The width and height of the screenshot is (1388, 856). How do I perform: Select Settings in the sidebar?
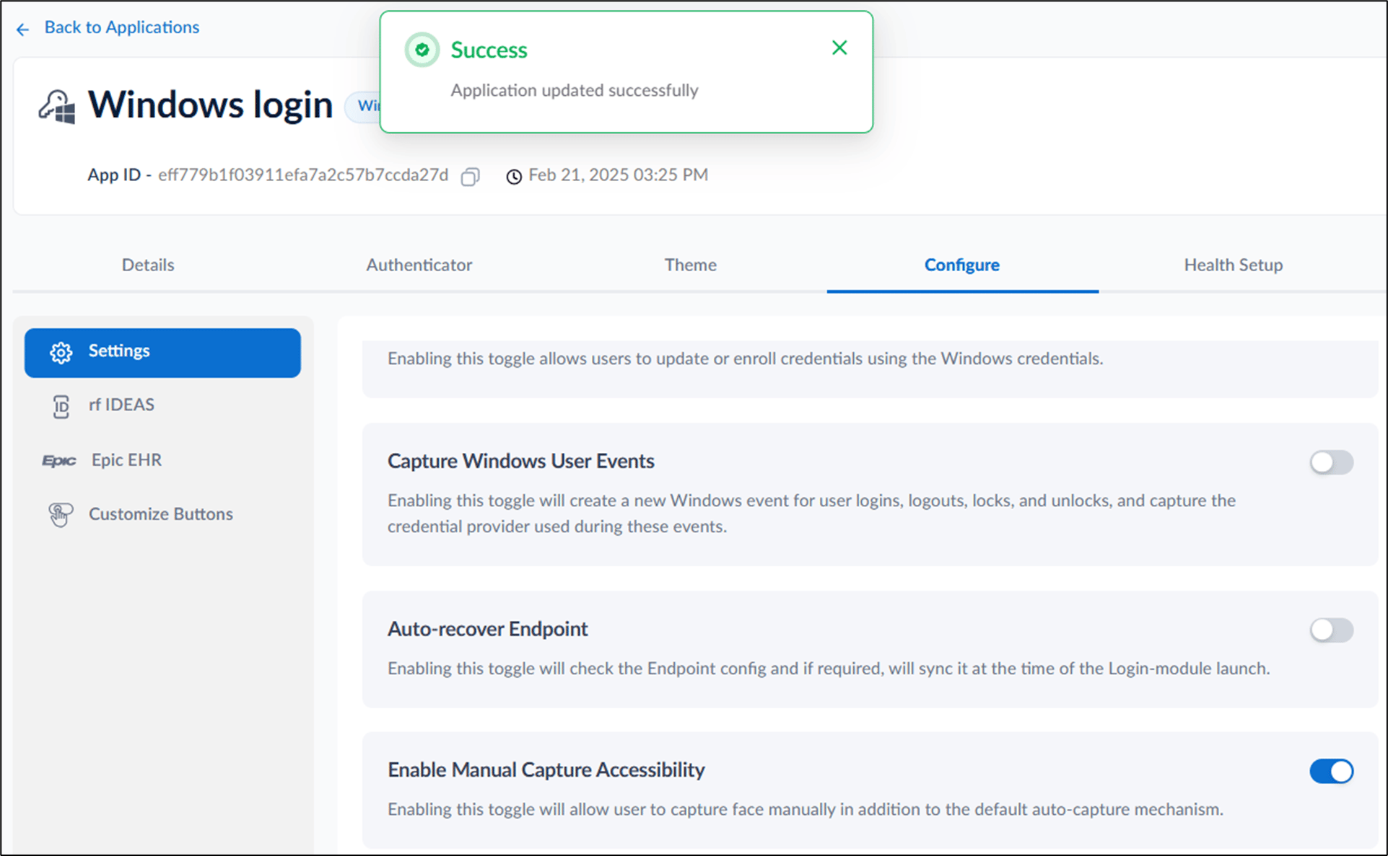(x=162, y=353)
